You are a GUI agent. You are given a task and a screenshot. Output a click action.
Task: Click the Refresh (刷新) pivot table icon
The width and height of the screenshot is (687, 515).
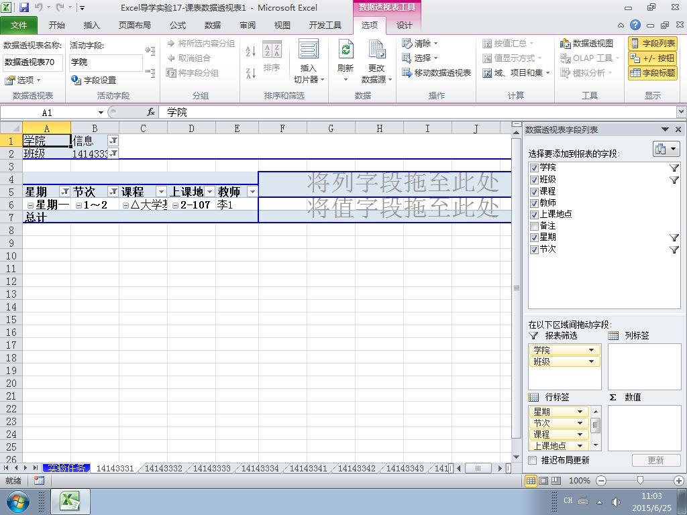(346, 49)
